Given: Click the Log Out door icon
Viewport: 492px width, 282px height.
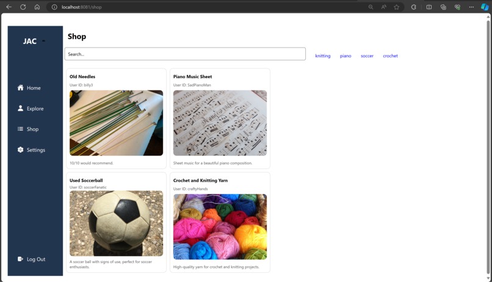Looking at the screenshot, I should click(x=20, y=259).
